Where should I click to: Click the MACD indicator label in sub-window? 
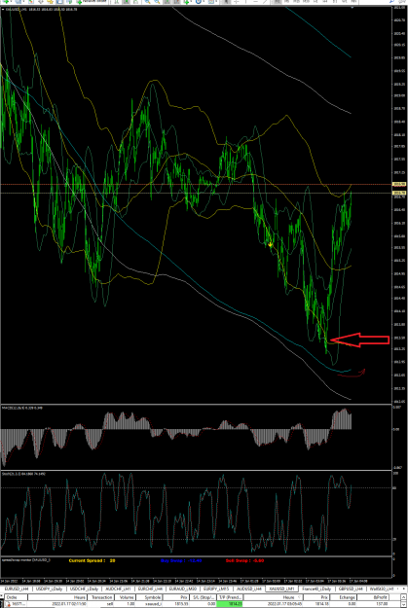(x=22, y=408)
